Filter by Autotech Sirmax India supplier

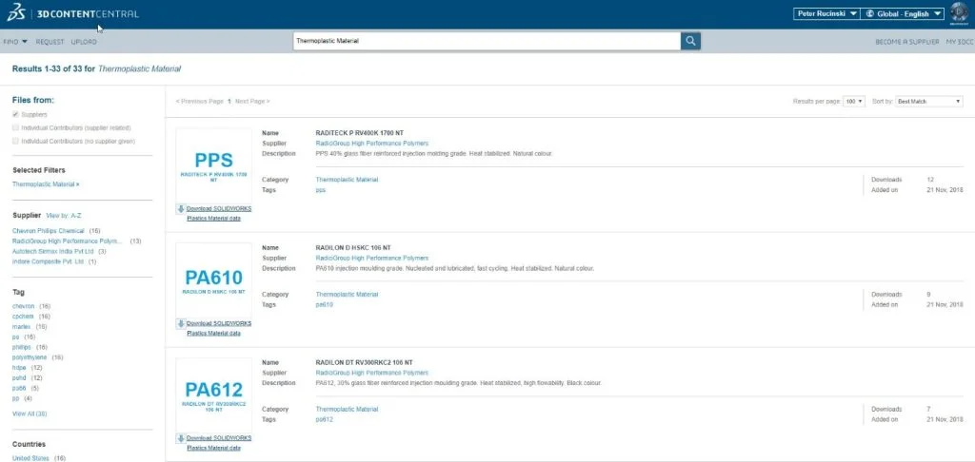pyautogui.click(x=53, y=252)
